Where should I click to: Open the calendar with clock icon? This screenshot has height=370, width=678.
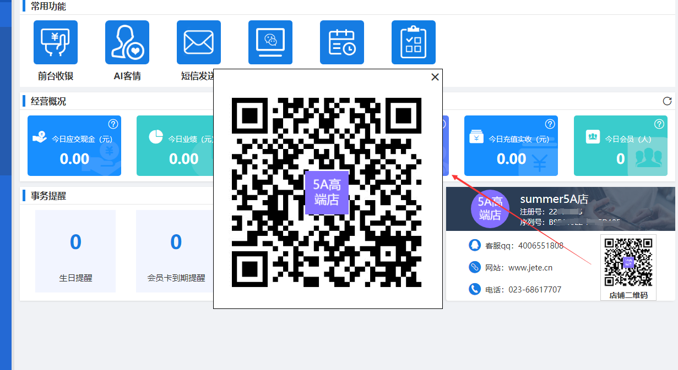(x=342, y=42)
